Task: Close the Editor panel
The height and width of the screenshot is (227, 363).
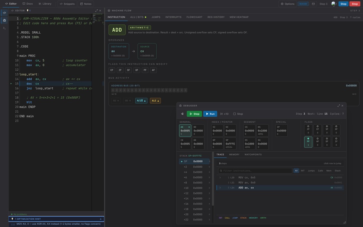Action: point(100,11)
